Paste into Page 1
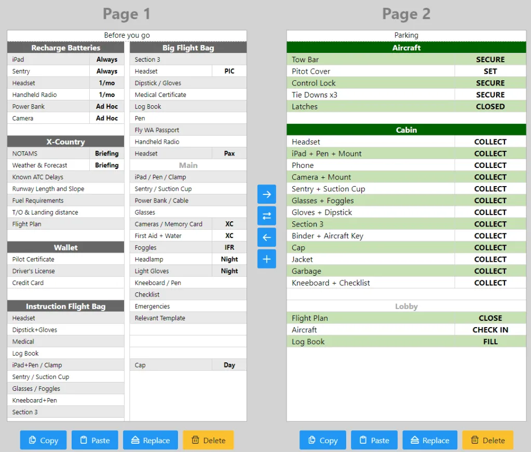The width and height of the screenshot is (531, 452). [x=94, y=440]
